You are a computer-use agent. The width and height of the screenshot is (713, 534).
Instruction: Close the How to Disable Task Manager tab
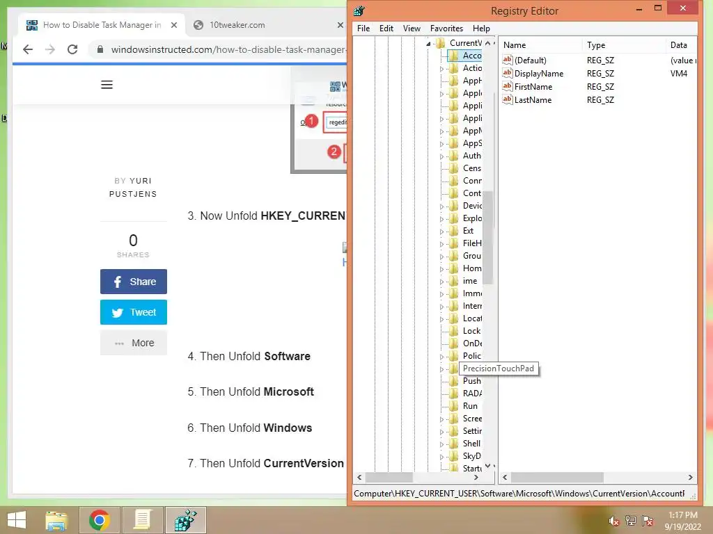[173, 25]
